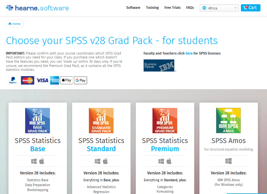Click the faculty licenses 'here' link
The image size is (267, 194).
(189, 53)
